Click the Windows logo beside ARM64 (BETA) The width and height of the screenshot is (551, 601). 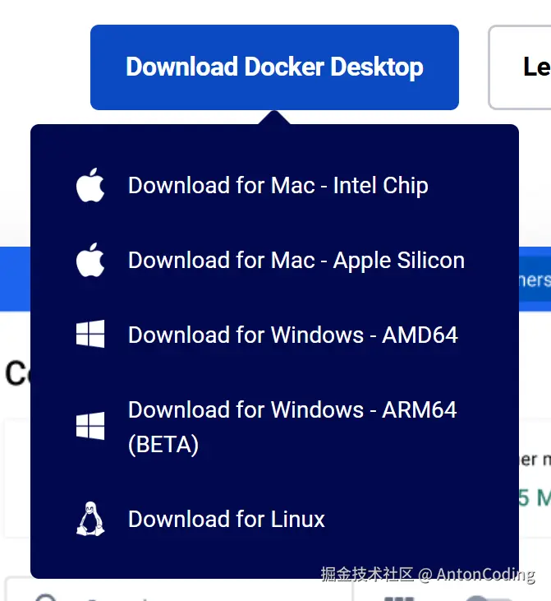tap(90, 427)
